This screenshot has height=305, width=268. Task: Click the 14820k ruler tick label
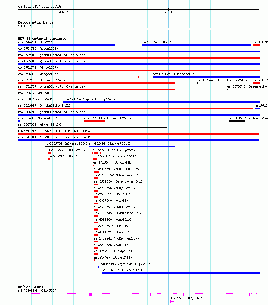[x=63, y=12]
